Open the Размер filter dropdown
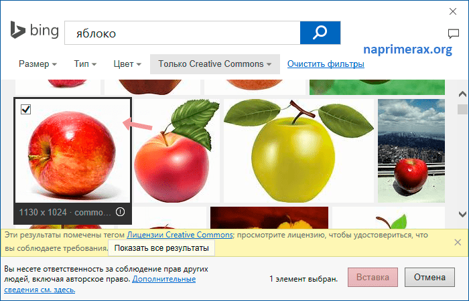The image size is (469, 301). pyautogui.click(x=38, y=64)
